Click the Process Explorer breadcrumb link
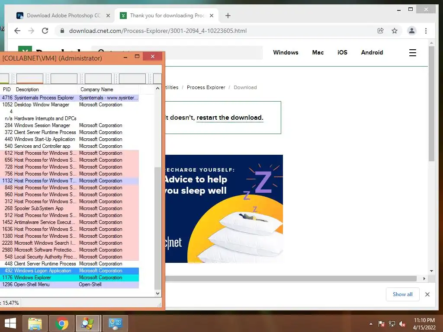443x332 pixels. point(206,87)
